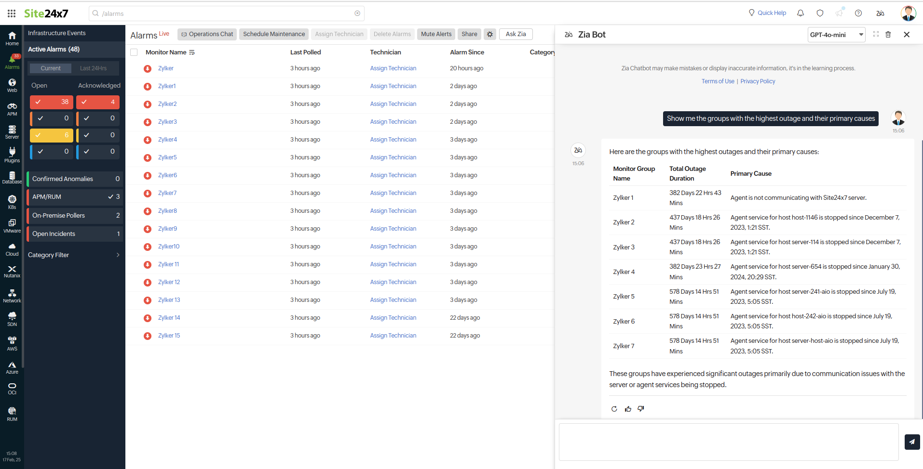Open the notifications bell
Image resolution: width=923 pixels, height=469 pixels.
click(801, 13)
